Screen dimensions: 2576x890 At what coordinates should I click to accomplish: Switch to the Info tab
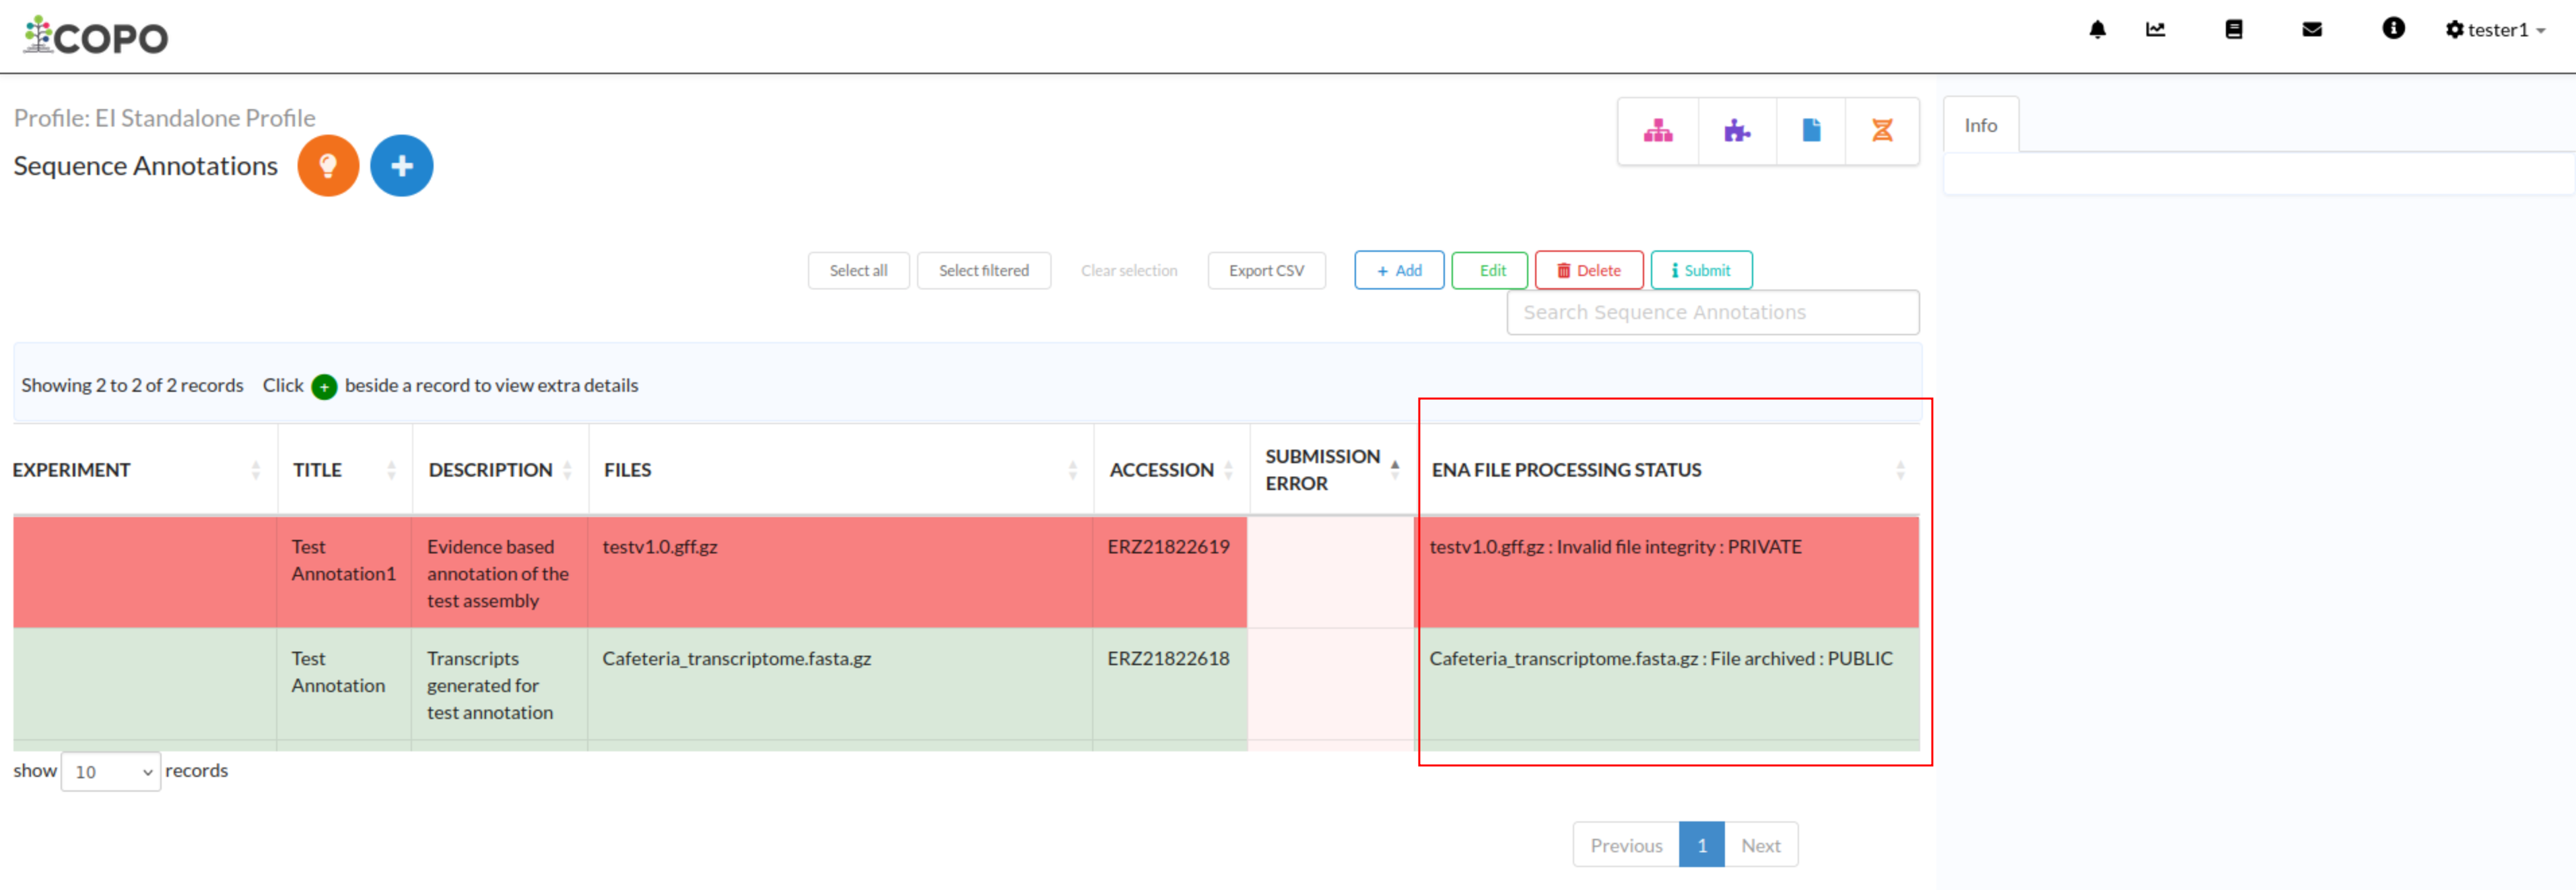[x=1980, y=126]
